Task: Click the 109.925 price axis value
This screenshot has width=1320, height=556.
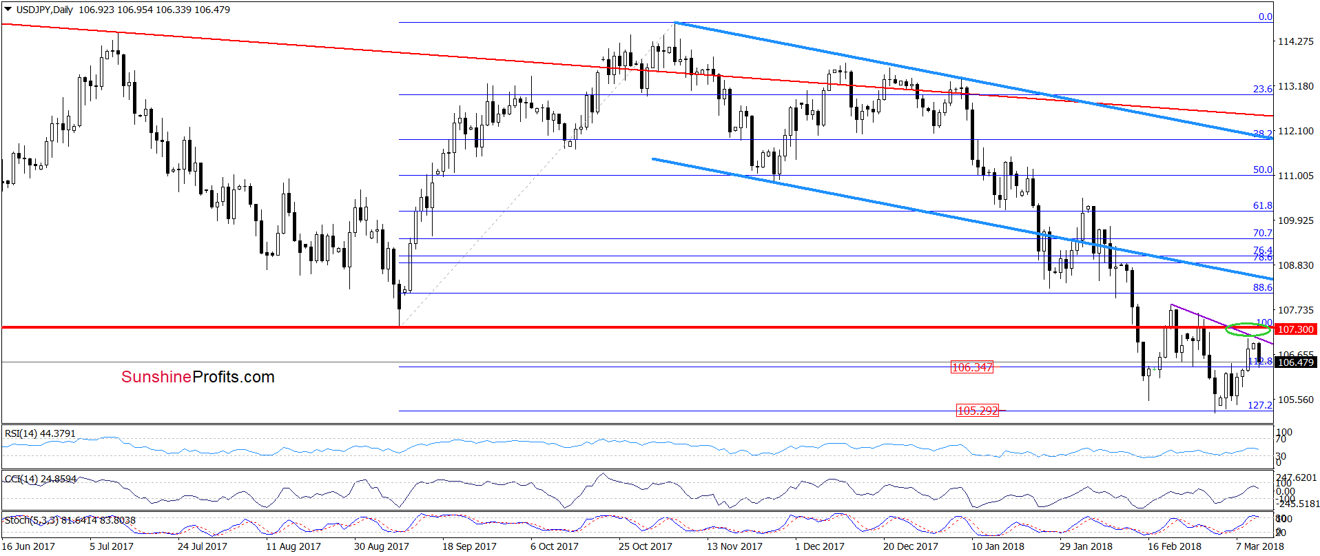Action: [1296, 220]
